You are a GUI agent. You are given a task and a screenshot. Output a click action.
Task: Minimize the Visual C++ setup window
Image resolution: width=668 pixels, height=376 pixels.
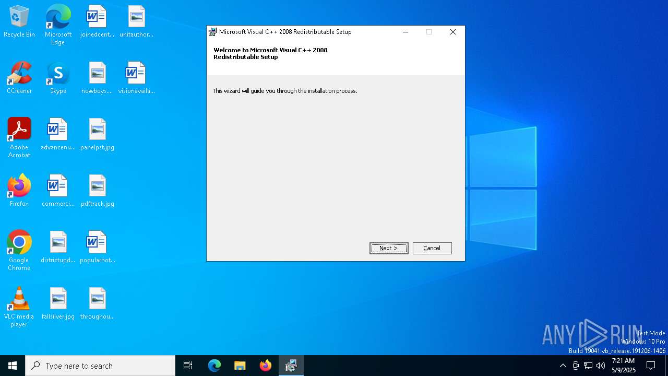pyautogui.click(x=405, y=32)
